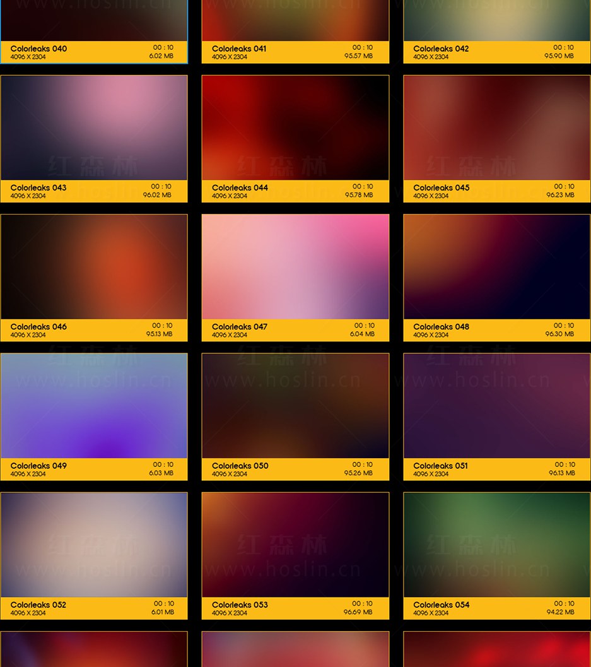The width and height of the screenshot is (591, 667).
Task: Click the Colorleaks 046 label text
Action: coord(38,327)
